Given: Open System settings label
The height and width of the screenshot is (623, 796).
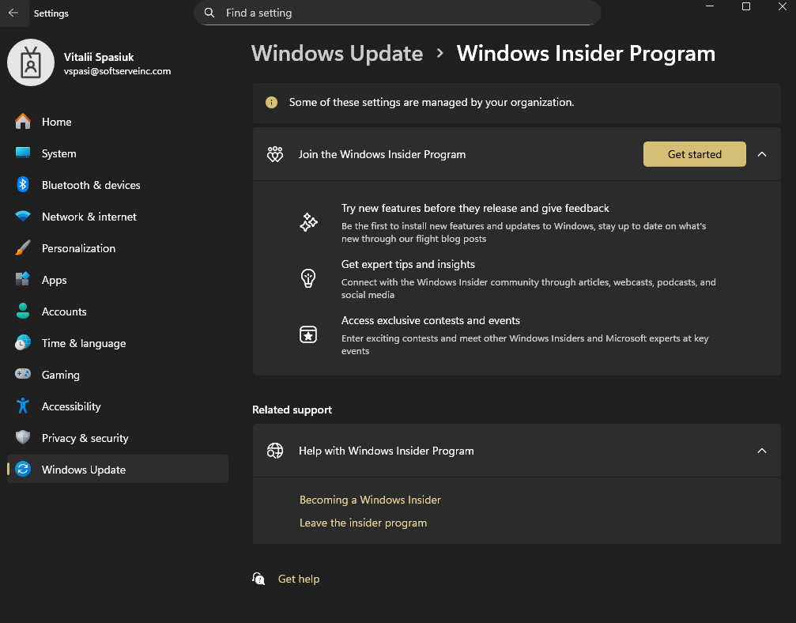Looking at the screenshot, I should pyautogui.click(x=58, y=153).
